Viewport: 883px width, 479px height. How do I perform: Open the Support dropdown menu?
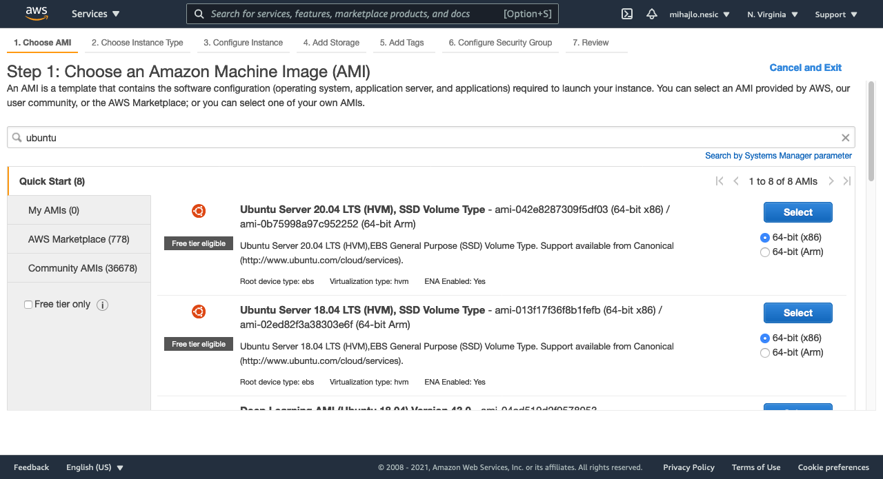836,14
